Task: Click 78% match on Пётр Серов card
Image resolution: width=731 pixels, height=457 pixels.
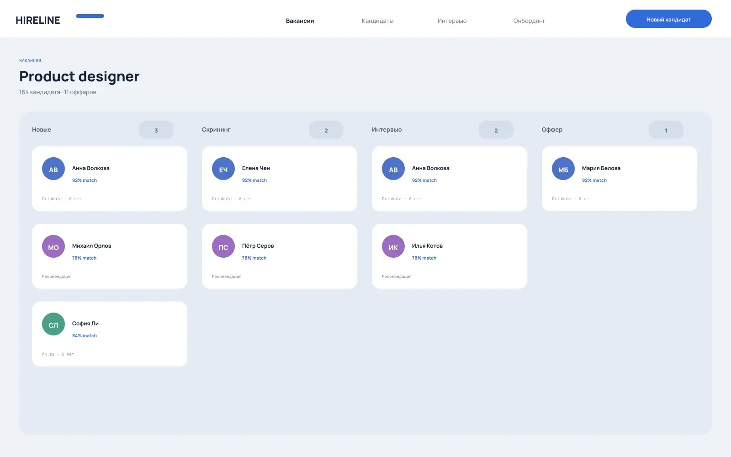Action: [x=254, y=258]
